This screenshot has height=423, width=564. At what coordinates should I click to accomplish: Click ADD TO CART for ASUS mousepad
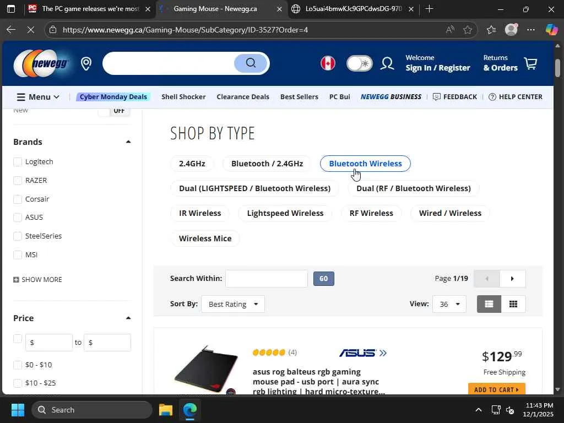point(497,389)
